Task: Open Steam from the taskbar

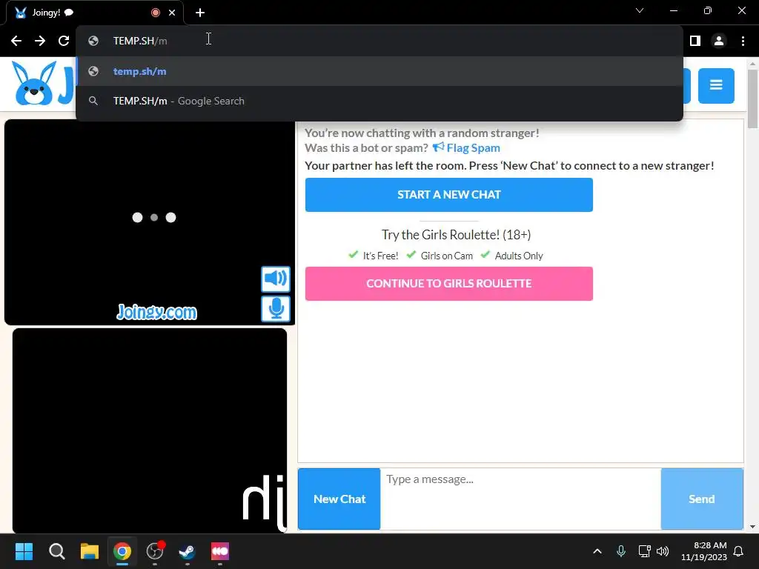Action: click(188, 551)
